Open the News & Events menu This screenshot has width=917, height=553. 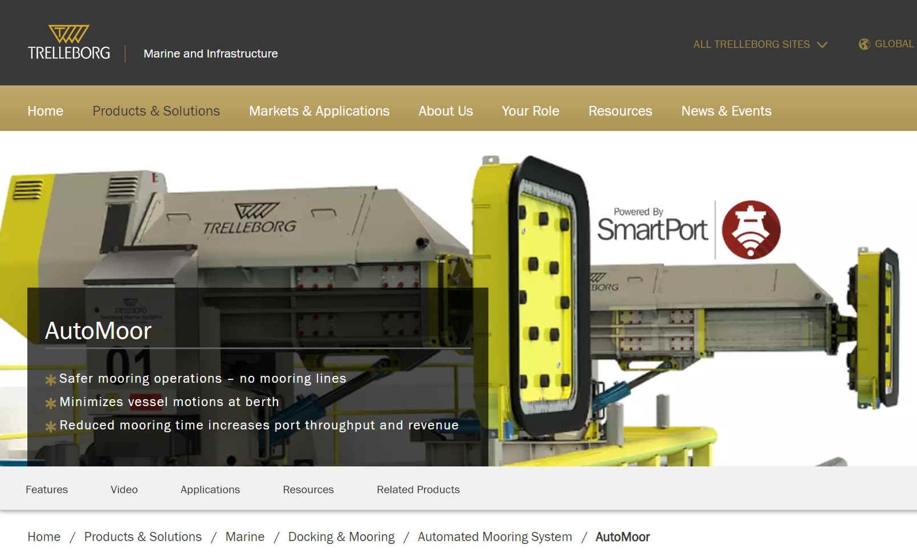(x=726, y=111)
